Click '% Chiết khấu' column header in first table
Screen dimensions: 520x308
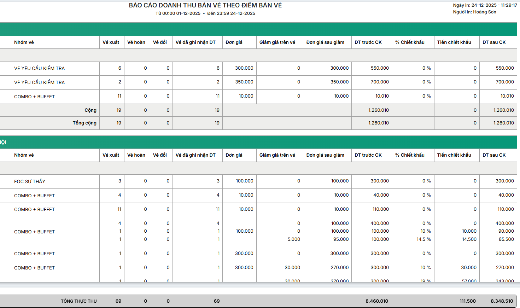[x=410, y=42]
